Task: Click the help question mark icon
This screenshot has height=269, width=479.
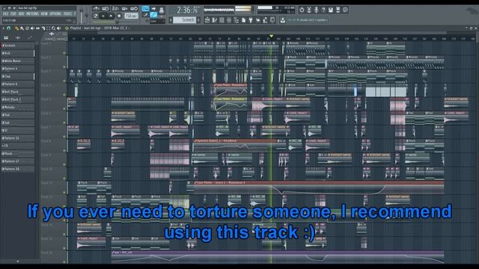Action: coord(323,10)
